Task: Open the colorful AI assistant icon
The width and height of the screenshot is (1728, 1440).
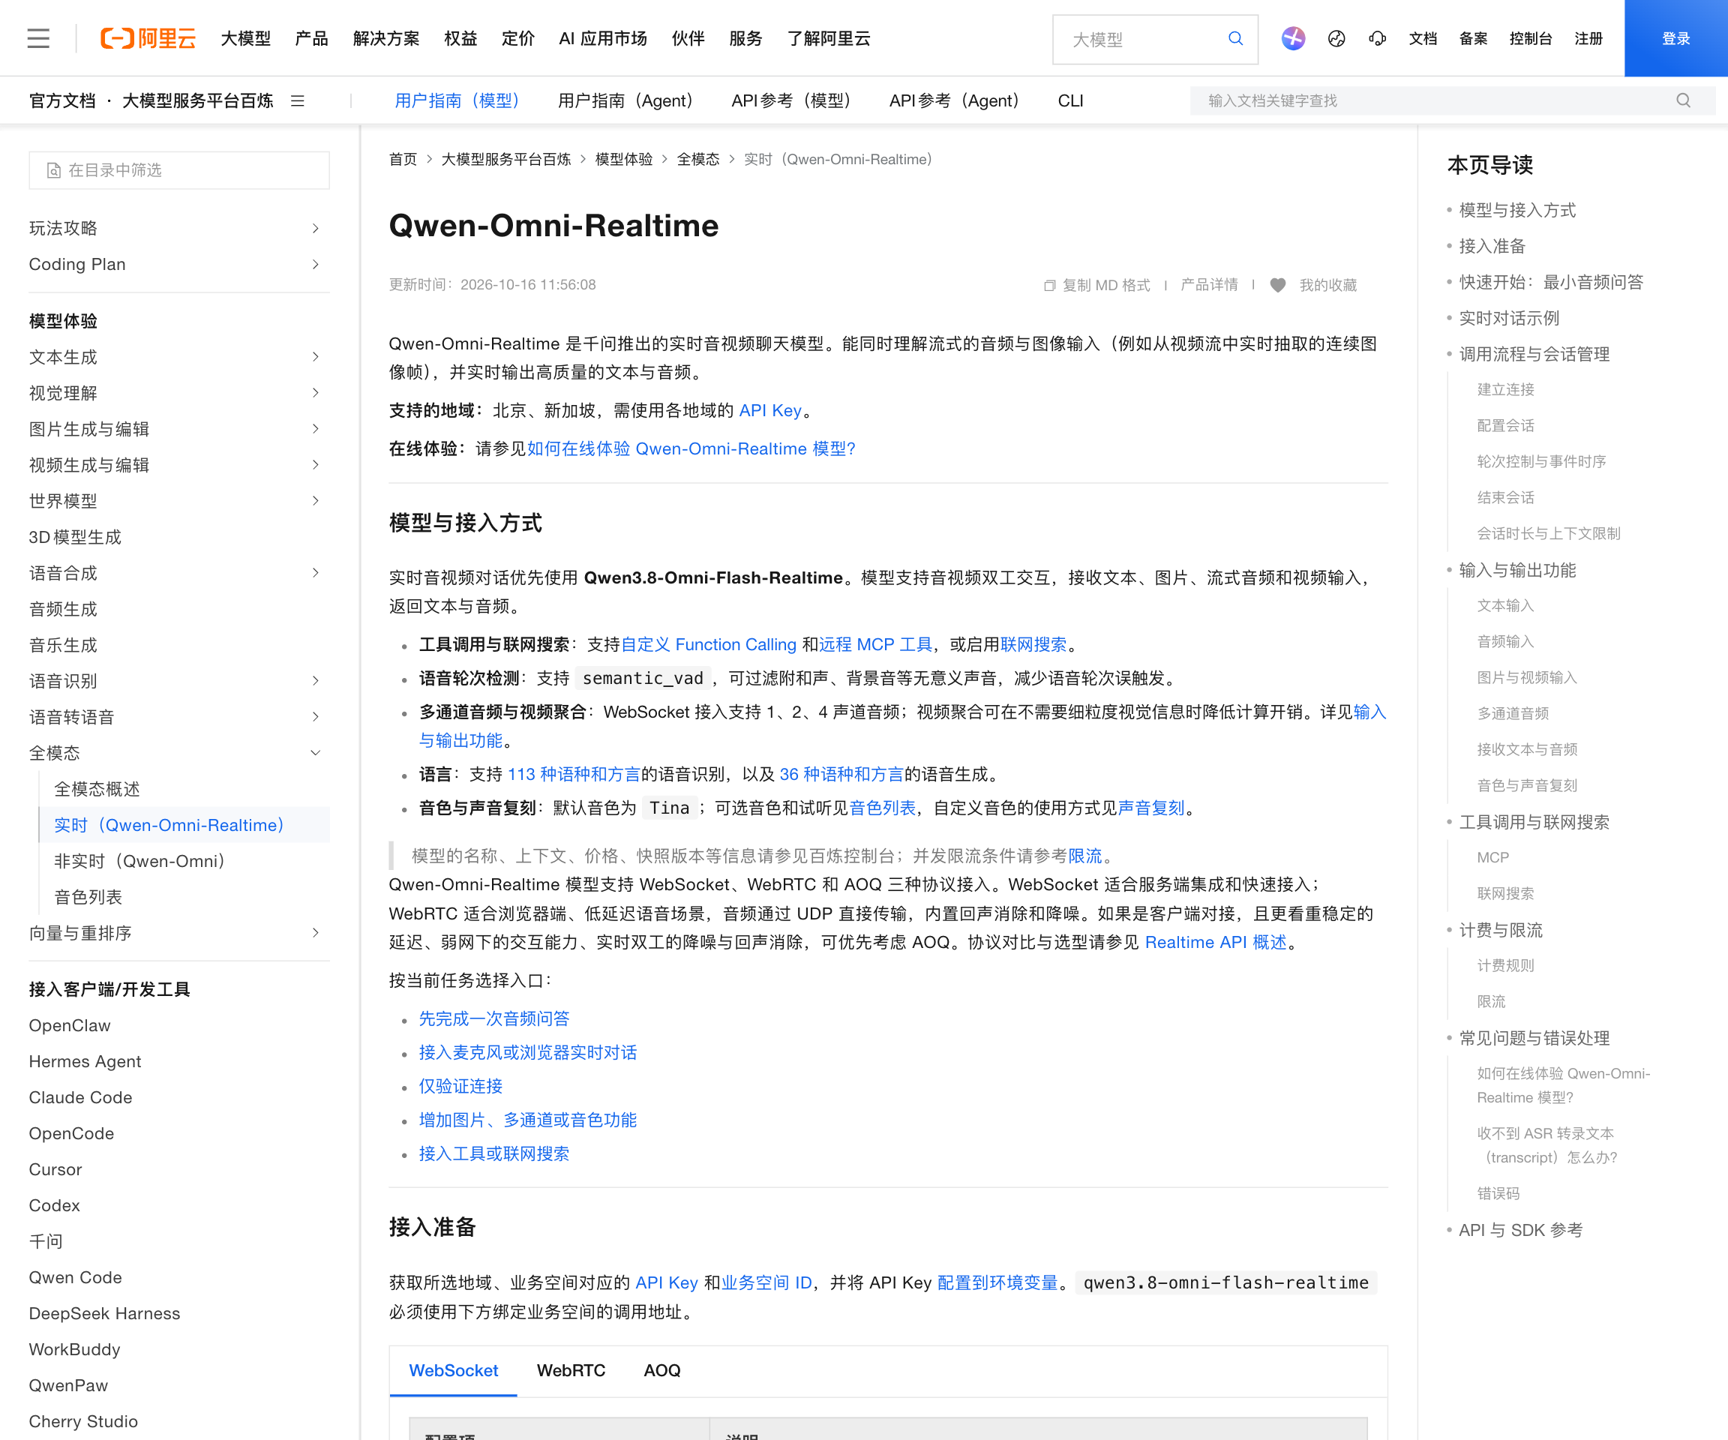Action: click(1293, 39)
